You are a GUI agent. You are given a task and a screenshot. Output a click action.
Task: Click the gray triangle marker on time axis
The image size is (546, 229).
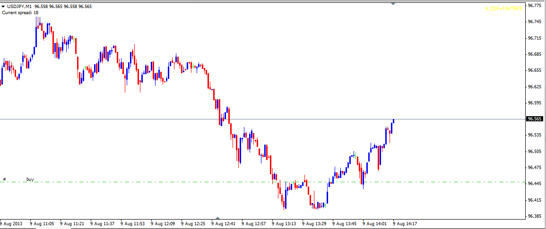tap(217, 218)
